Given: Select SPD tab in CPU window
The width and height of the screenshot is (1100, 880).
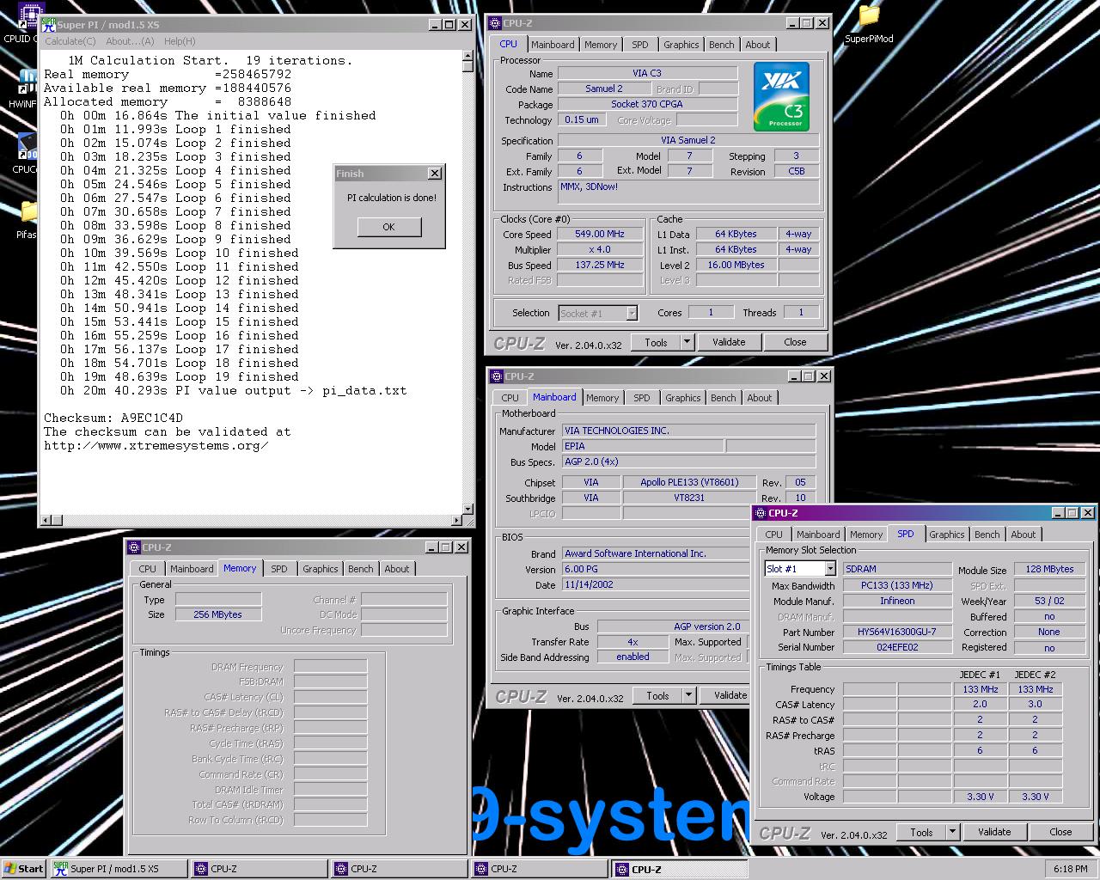Looking at the screenshot, I should coord(640,45).
